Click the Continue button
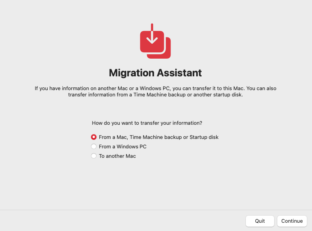The image size is (312, 231). coord(292,221)
